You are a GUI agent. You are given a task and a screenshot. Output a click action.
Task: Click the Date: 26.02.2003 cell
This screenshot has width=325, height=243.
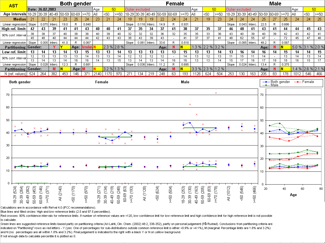click(60, 9)
